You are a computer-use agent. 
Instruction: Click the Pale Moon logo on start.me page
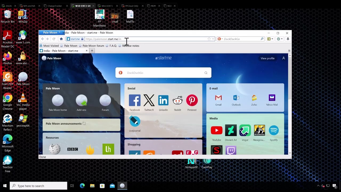[x=51, y=58]
